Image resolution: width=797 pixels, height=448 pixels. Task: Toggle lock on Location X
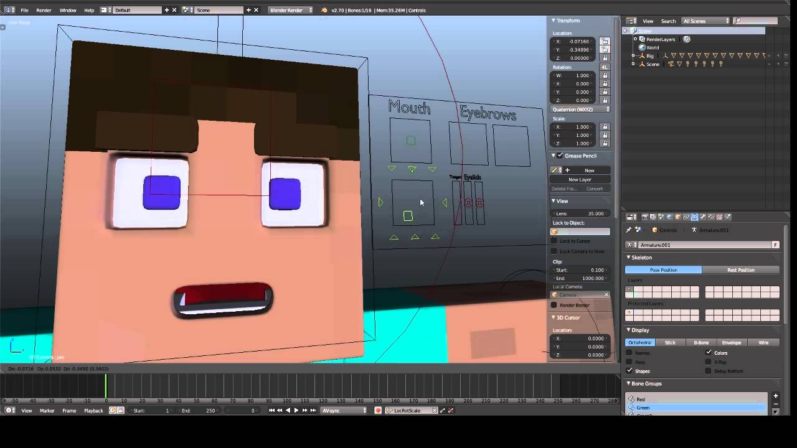point(605,42)
